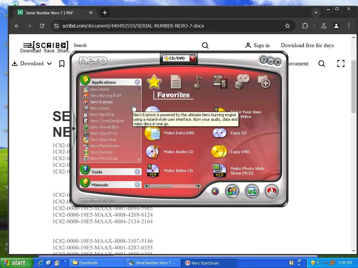Click the Scribd Search field
Image resolution: width=358 pixels, height=268 pixels.
137,45
